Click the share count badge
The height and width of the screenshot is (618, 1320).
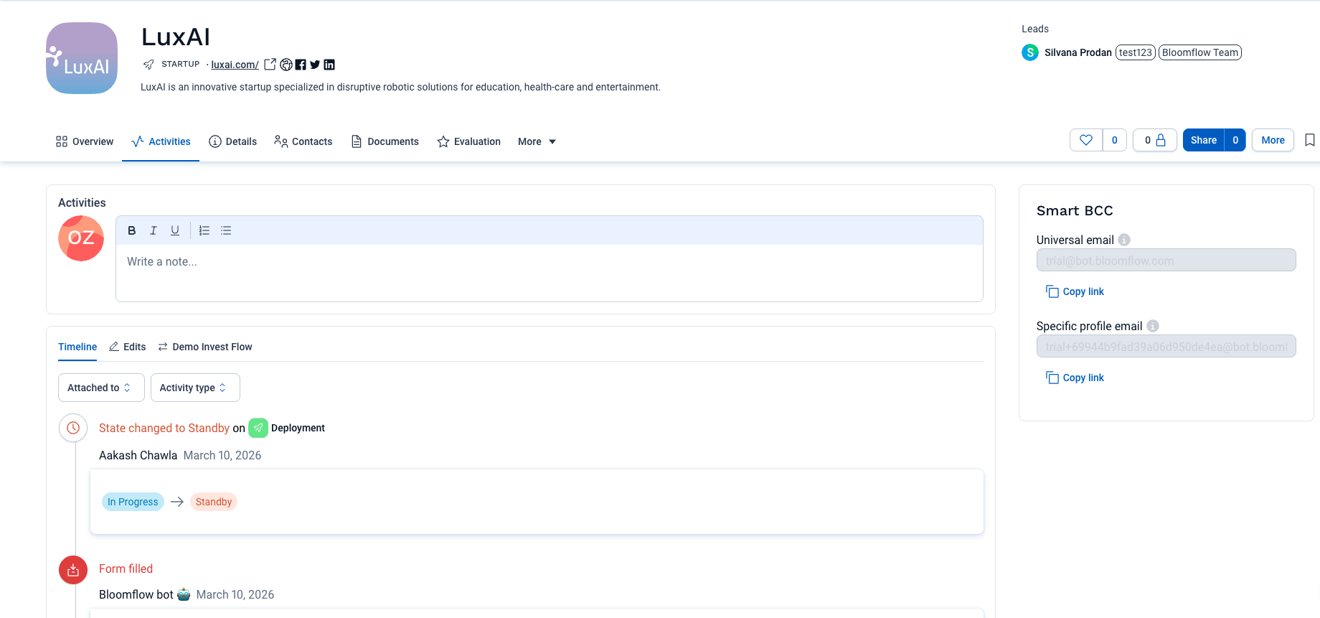click(1235, 140)
